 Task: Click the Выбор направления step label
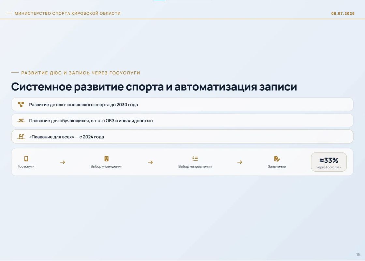195,166
